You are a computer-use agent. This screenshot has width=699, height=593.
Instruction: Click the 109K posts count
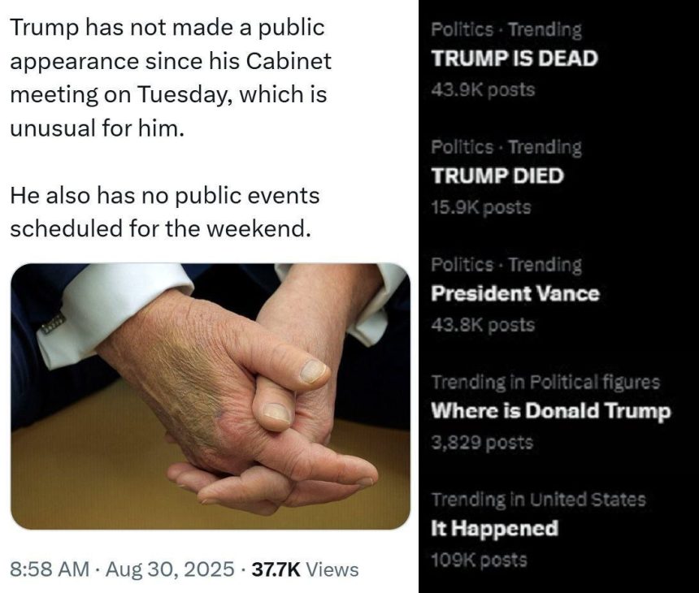click(479, 560)
